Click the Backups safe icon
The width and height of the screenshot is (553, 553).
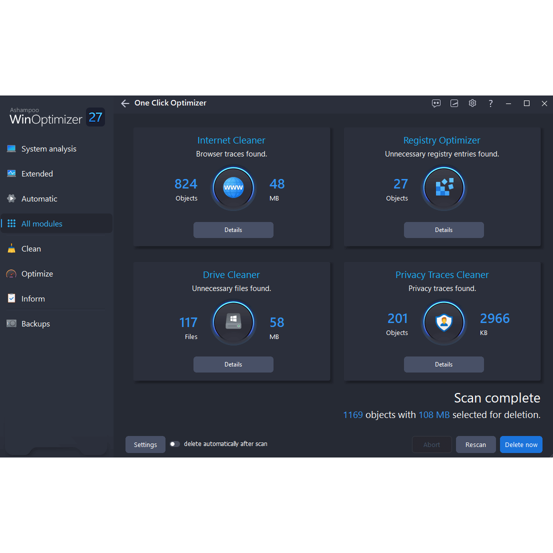pyautogui.click(x=11, y=323)
